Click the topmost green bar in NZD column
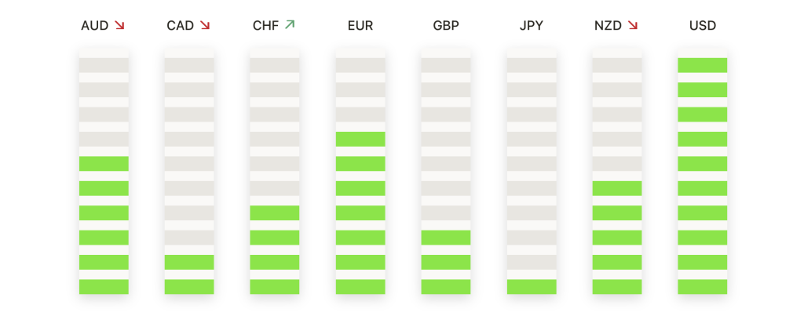Viewport: 804px width, 316px height. 617,188
